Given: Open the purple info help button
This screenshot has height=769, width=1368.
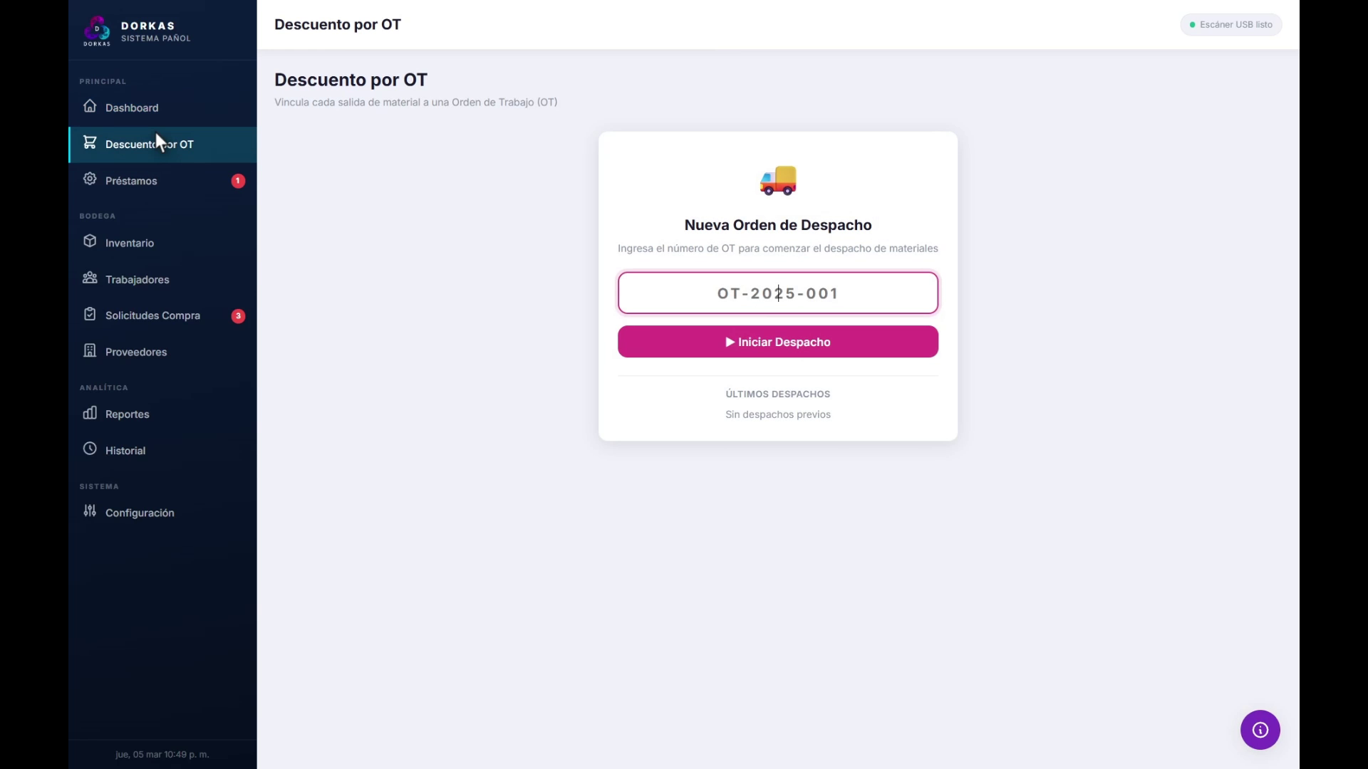Looking at the screenshot, I should point(1260,730).
